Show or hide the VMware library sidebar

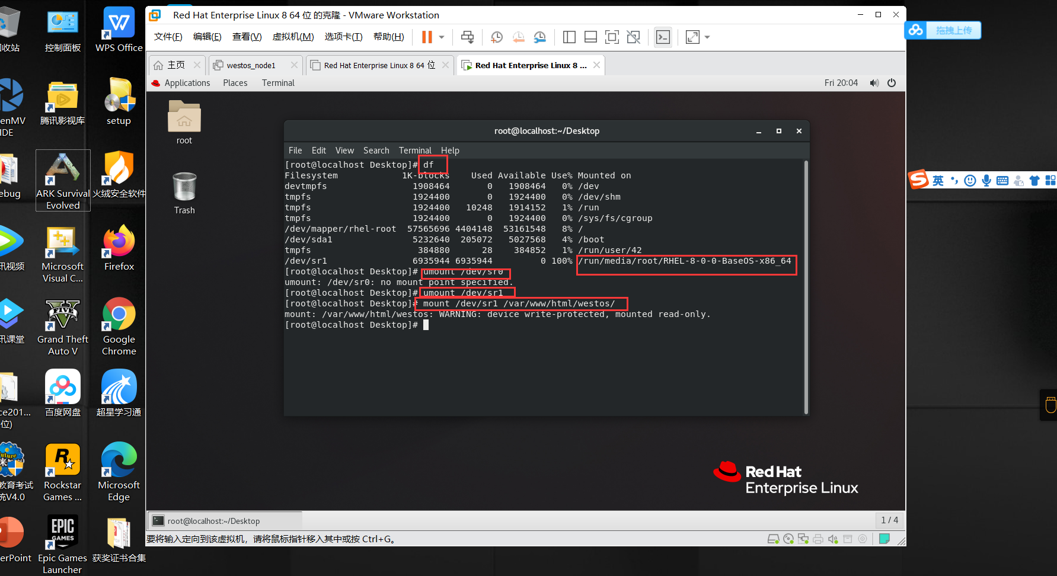coord(569,37)
